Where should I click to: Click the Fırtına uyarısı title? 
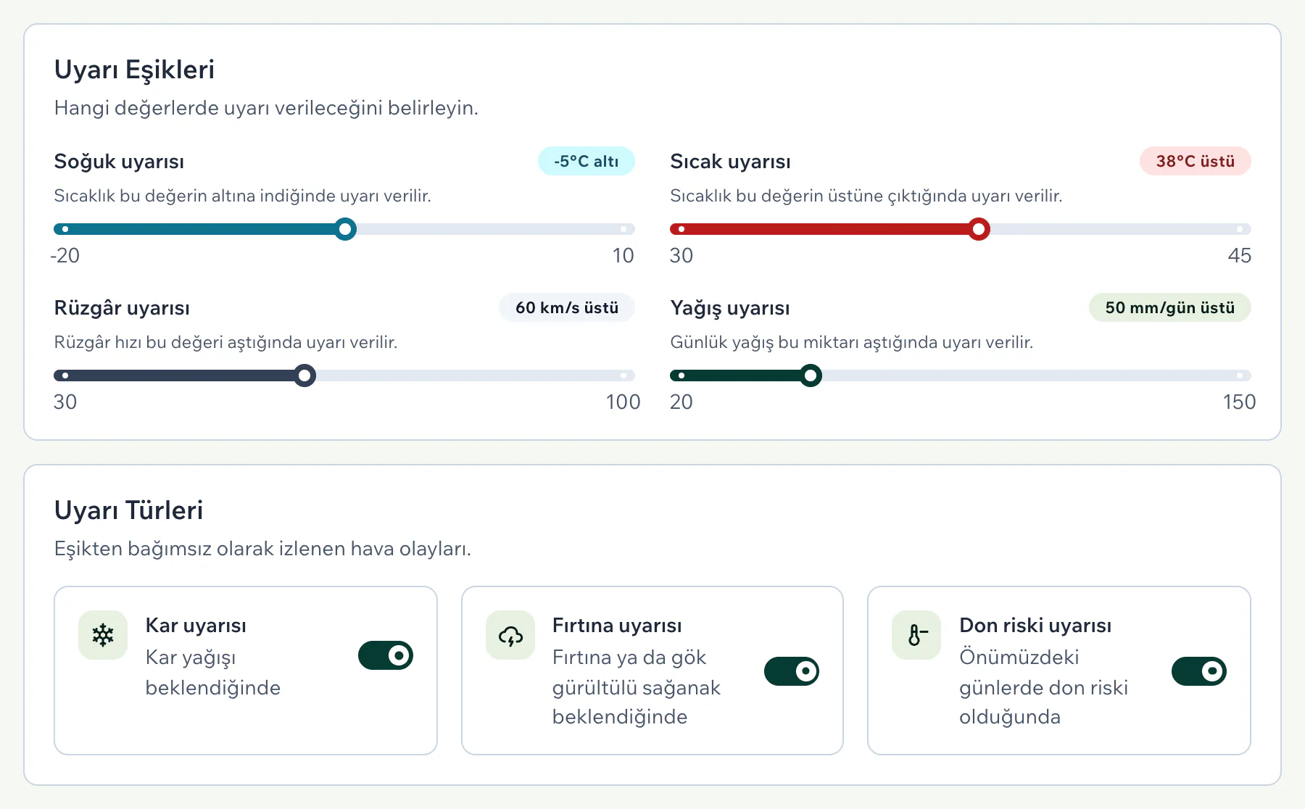point(617,625)
